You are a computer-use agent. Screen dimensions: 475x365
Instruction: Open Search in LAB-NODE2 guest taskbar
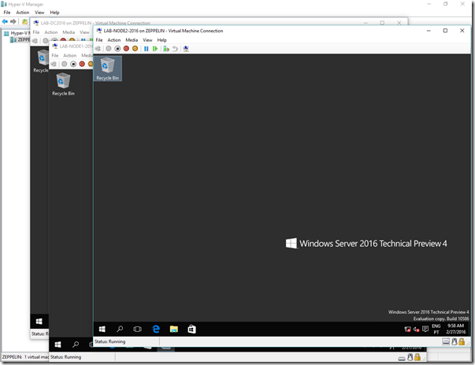(x=120, y=329)
